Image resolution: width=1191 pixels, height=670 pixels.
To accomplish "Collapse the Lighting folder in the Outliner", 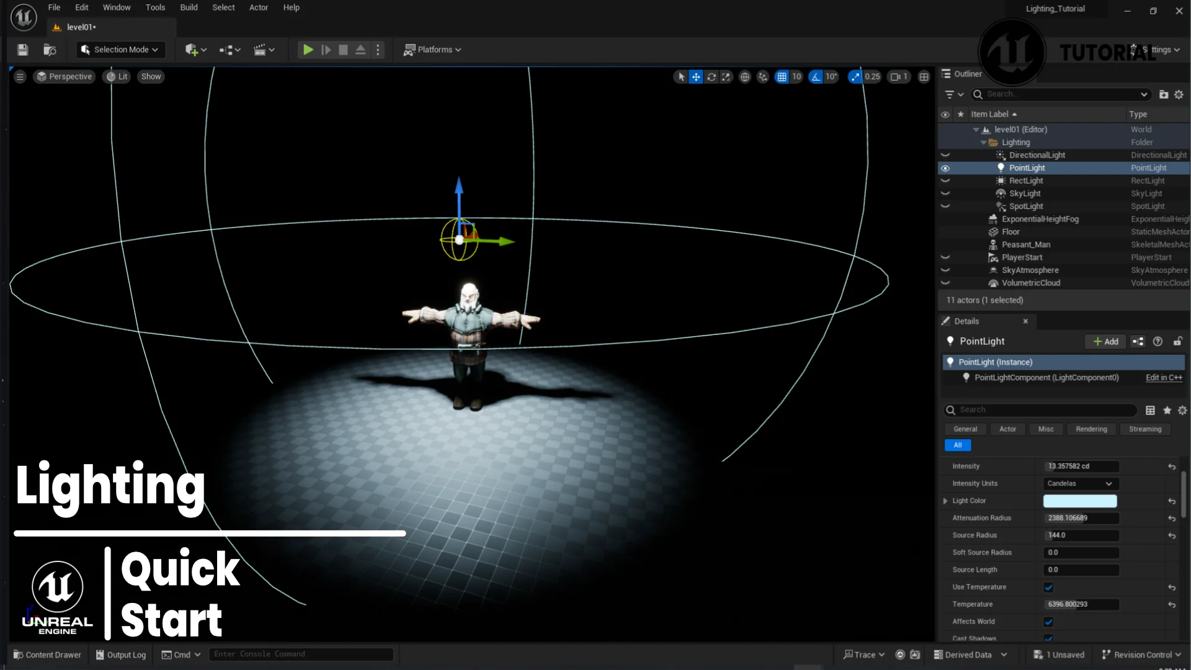I will click(983, 142).
